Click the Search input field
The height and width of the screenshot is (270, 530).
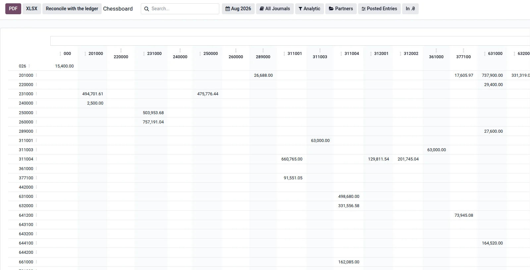pyautogui.click(x=184, y=9)
